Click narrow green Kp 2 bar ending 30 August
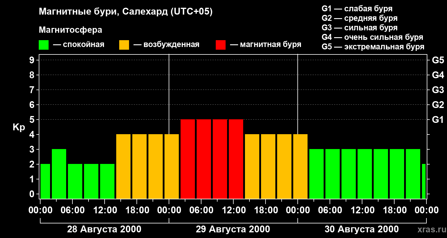Viewport: 447px width, 238px height. (424, 181)
